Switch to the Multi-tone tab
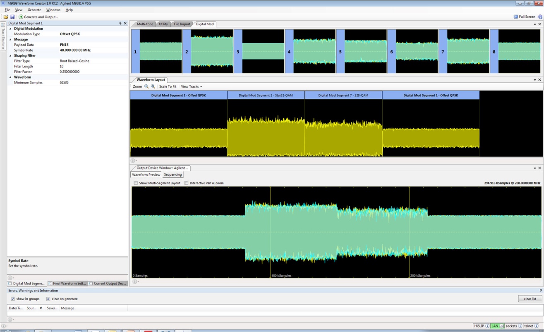Screen dimensions: 544x332 145,24
